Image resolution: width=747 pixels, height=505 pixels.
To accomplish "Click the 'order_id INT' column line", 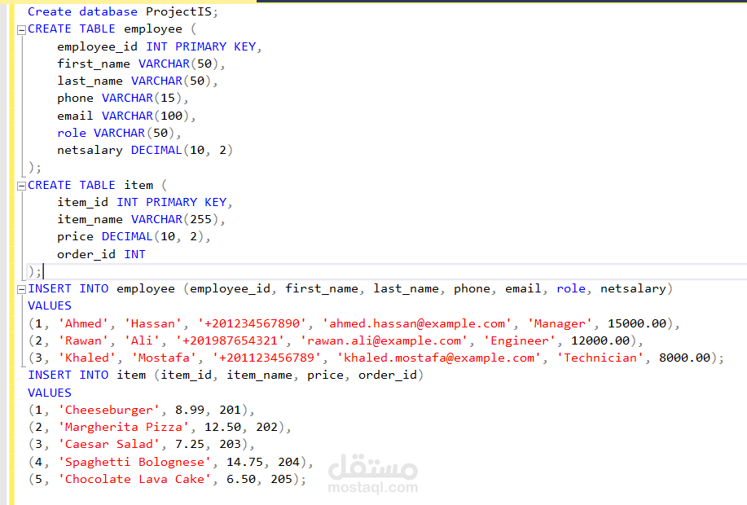I will (101, 254).
